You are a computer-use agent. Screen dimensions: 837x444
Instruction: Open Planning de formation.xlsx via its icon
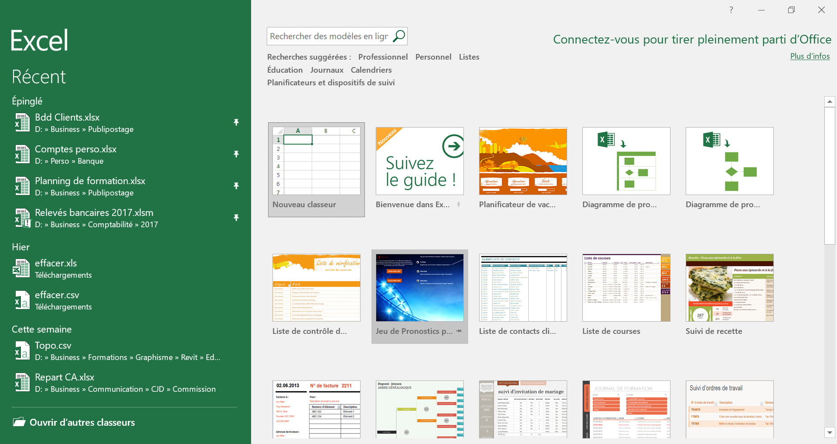(x=22, y=186)
